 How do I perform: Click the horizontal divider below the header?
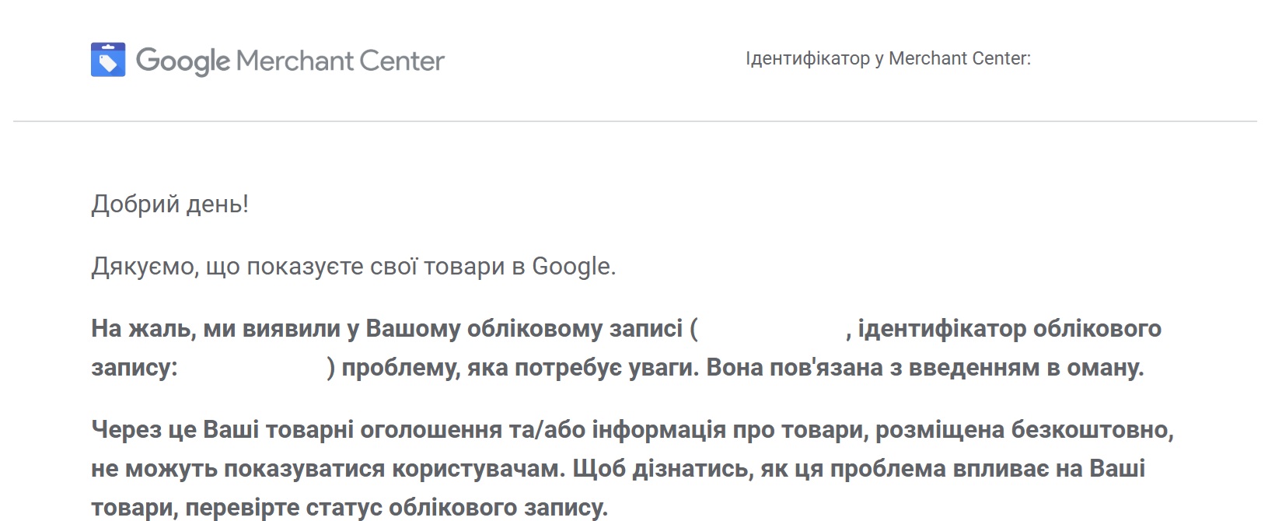pyautogui.click(x=634, y=121)
